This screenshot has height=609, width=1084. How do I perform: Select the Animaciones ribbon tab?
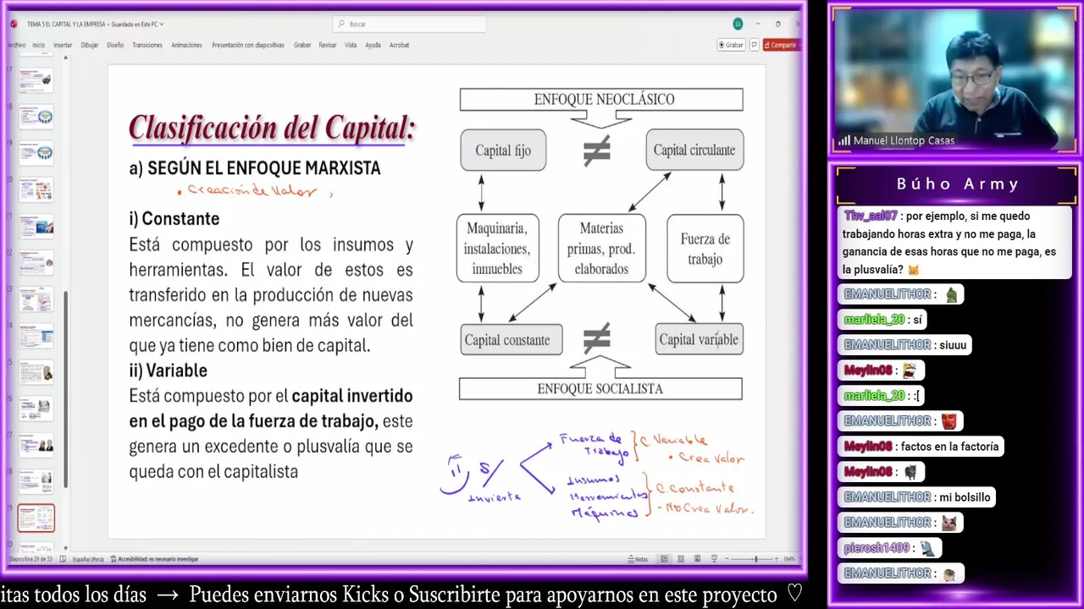[x=186, y=45]
